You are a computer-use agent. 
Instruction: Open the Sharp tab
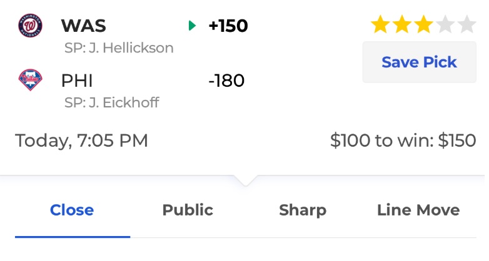pyautogui.click(x=303, y=210)
